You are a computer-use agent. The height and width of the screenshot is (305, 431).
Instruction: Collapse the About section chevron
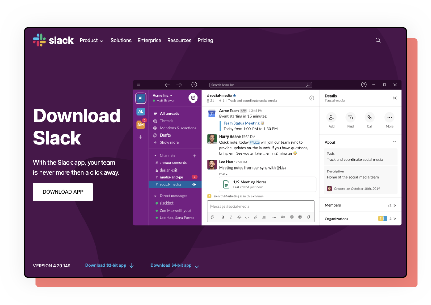(x=394, y=142)
